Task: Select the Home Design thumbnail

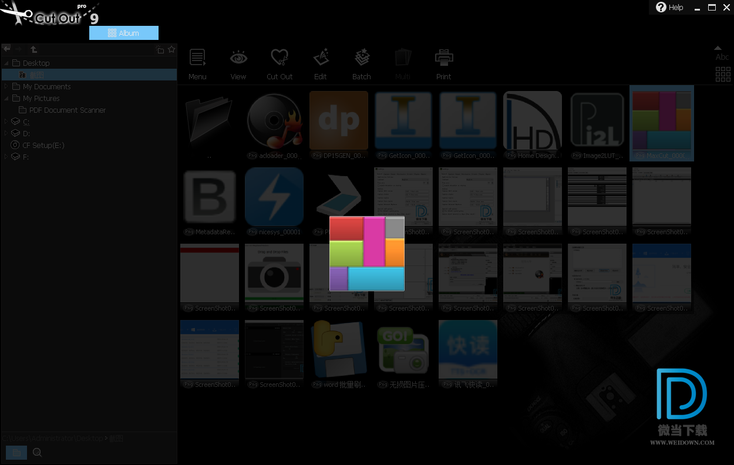Action: pos(533,121)
